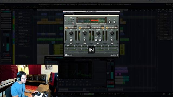The image size is (173, 97).
Task: Click the red Copy scene button
Action: click(x=73, y=23)
